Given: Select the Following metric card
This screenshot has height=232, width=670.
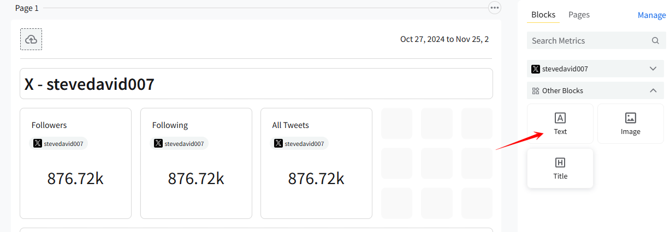Looking at the screenshot, I should [196, 163].
